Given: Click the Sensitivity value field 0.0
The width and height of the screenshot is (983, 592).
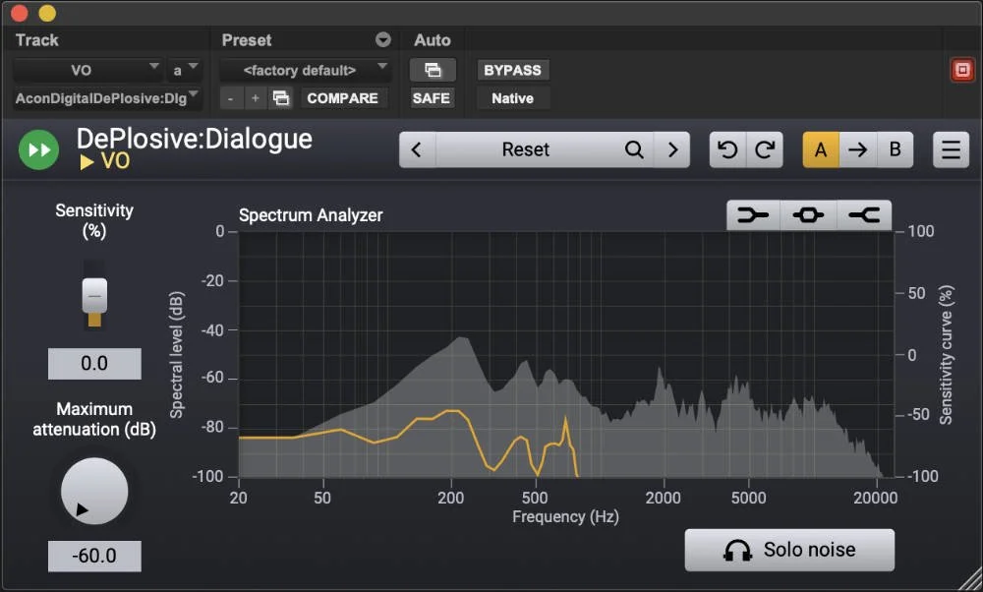Looking at the screenshot, I should 94,364.
